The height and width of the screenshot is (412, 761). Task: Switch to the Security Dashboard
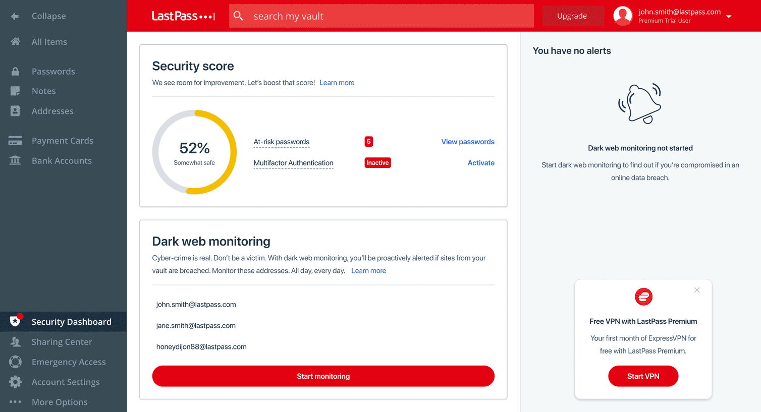[72, 321]
